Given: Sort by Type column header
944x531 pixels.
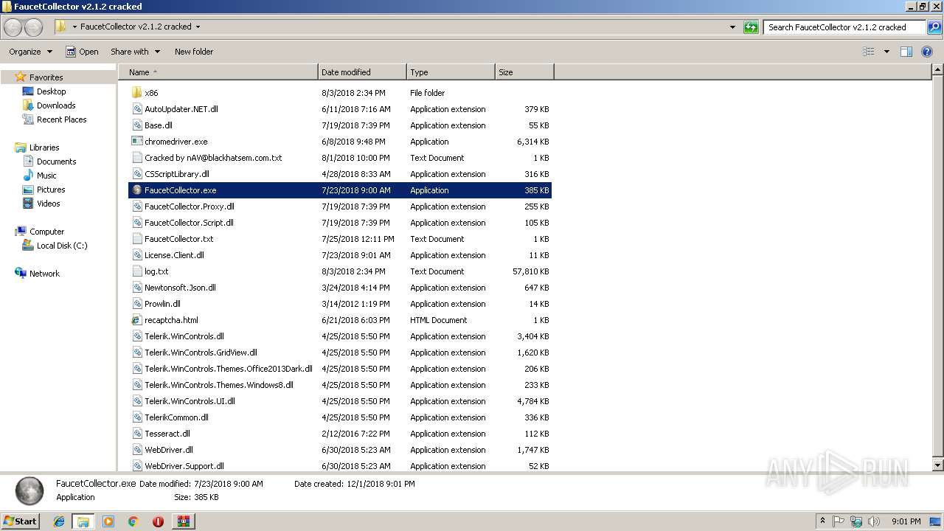Looking at the screenshot, I should pos(451,72).
